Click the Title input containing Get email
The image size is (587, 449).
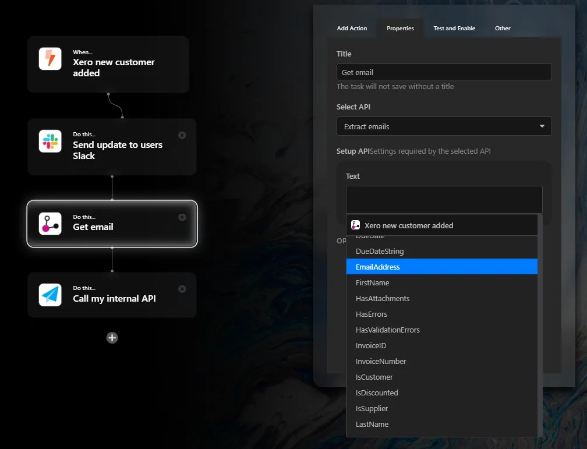(444, 72)
